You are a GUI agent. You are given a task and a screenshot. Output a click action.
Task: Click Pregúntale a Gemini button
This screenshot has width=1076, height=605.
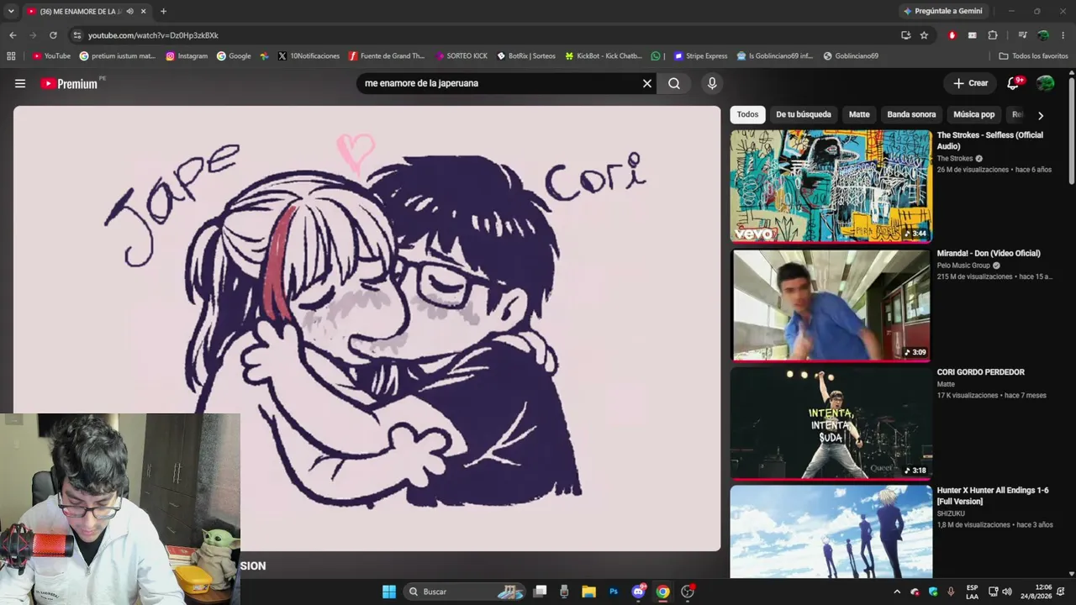(941, 11)
